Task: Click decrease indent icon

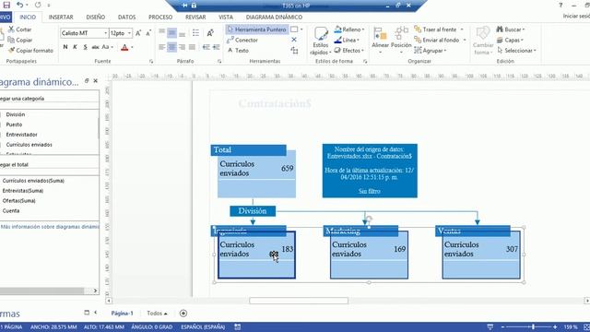Action: click(206, 47)
